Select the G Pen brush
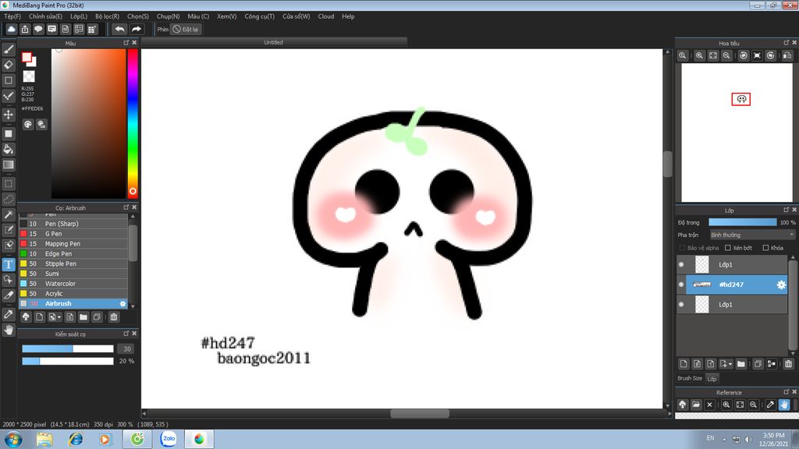The height and width of the screenshot is (449, 799). coord(73,234)
